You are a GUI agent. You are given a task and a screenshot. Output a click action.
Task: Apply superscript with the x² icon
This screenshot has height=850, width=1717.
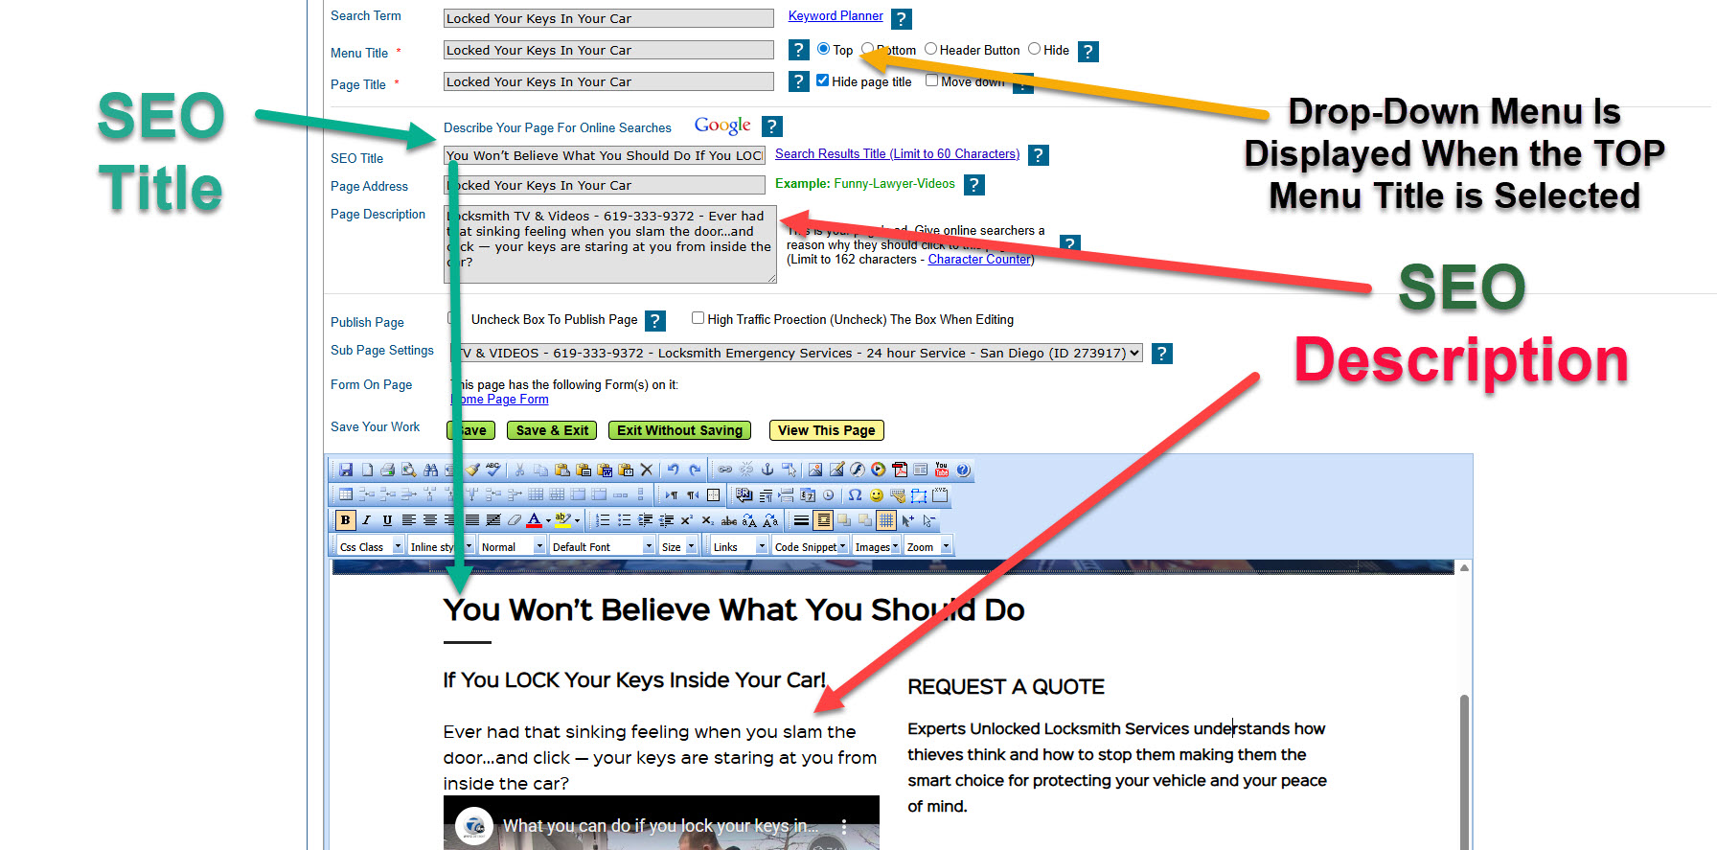pos(687,520)
